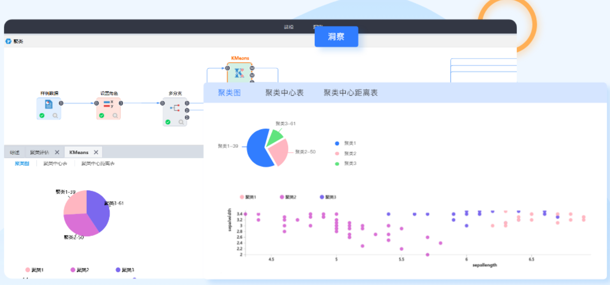Toggle 聚类1 legend under background pie chart
Image resolution: width=610 pixels, height=285 pixels.
coord(34,270)
